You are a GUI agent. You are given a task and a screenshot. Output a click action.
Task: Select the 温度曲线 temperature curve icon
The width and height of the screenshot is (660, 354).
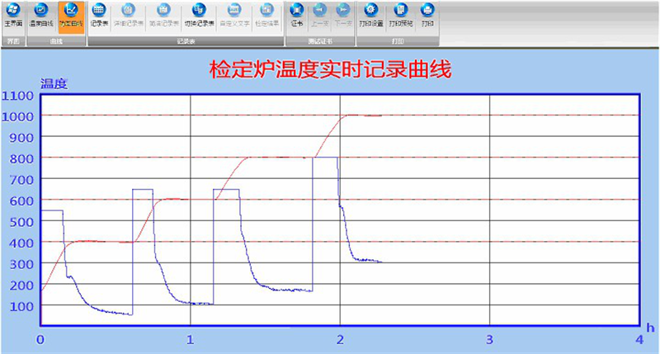40,15
